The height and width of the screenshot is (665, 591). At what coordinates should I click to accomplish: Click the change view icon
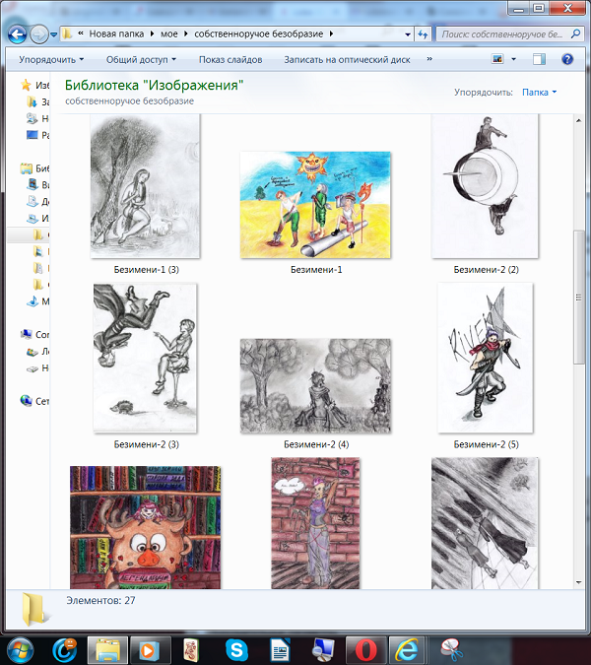[497, 59]
